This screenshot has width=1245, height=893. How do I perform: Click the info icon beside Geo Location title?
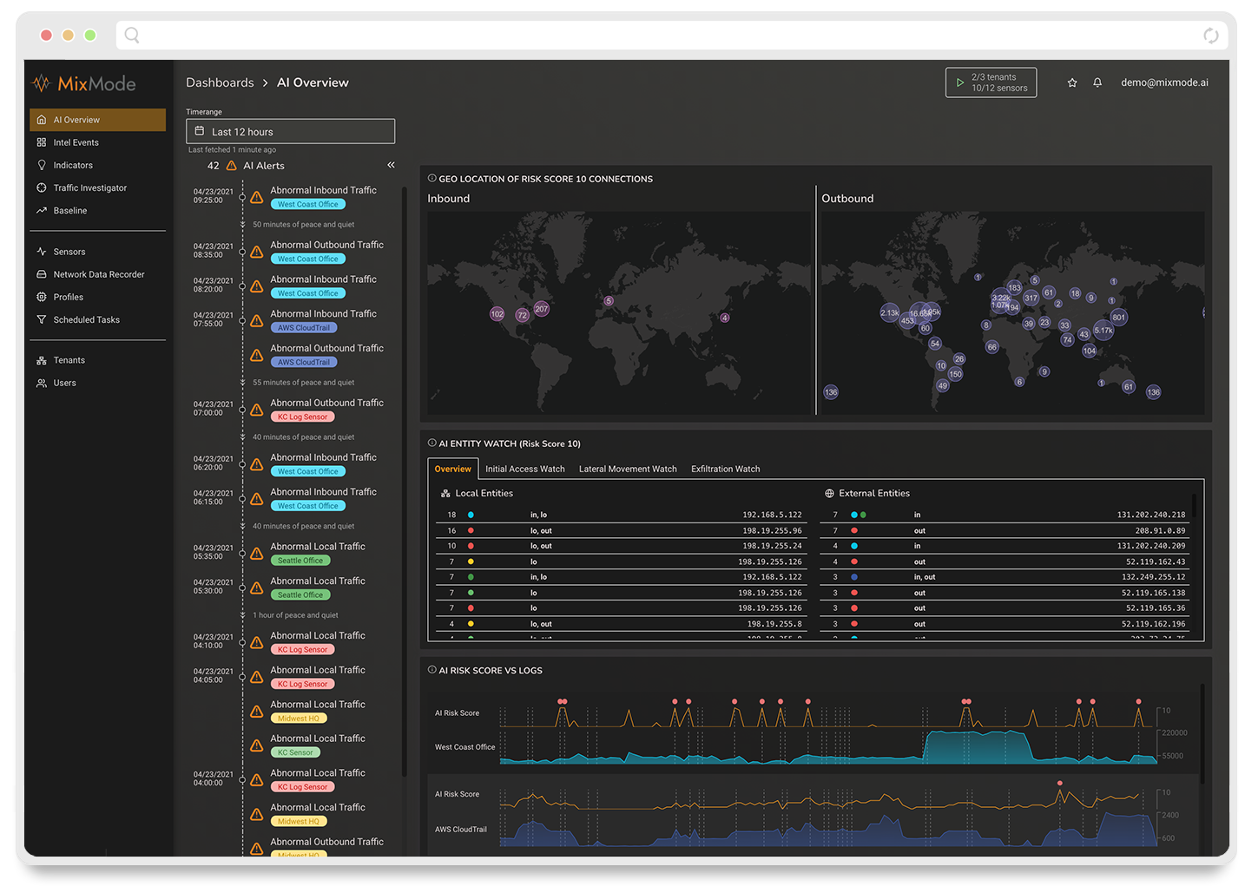pyautogui.click(x=431, y=178)
